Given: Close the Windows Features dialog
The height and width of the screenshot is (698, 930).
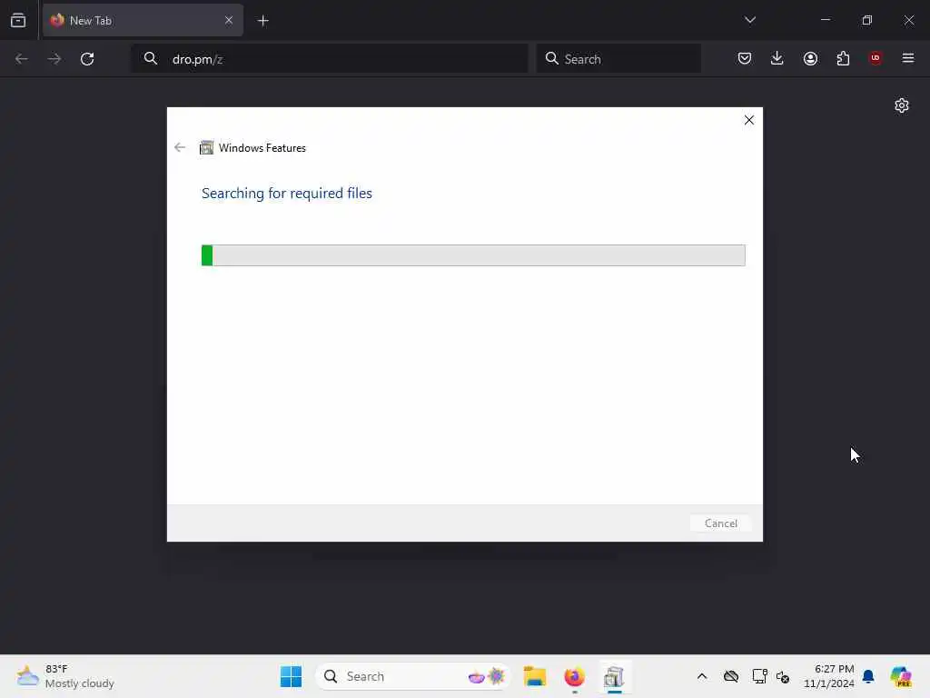Looking at the screenshot, I should (x=749, y=120).
